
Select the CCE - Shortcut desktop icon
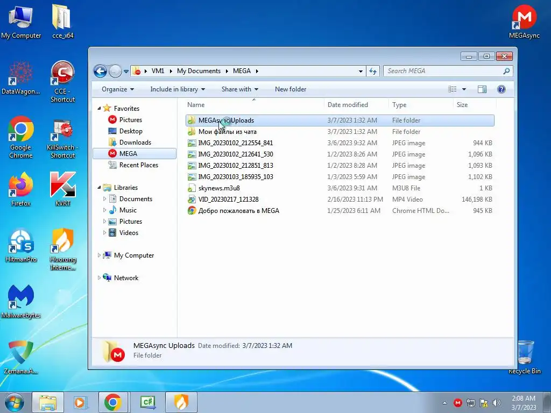pos(62,82)
